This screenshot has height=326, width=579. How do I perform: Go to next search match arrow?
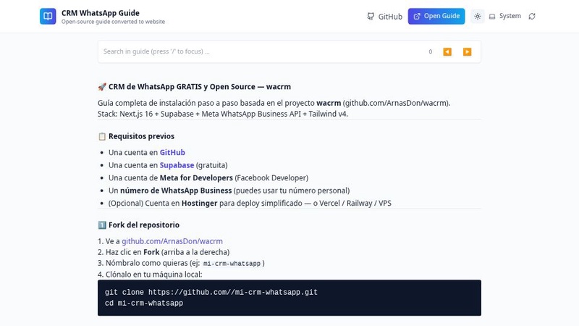tap(467, 51)
